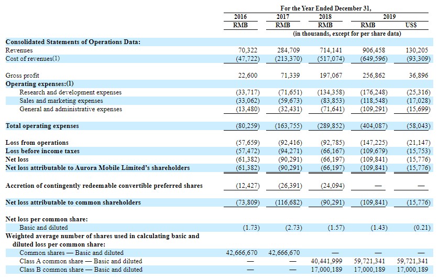
Task: Click the US$ column header
Action: click(x=411, y=25)
